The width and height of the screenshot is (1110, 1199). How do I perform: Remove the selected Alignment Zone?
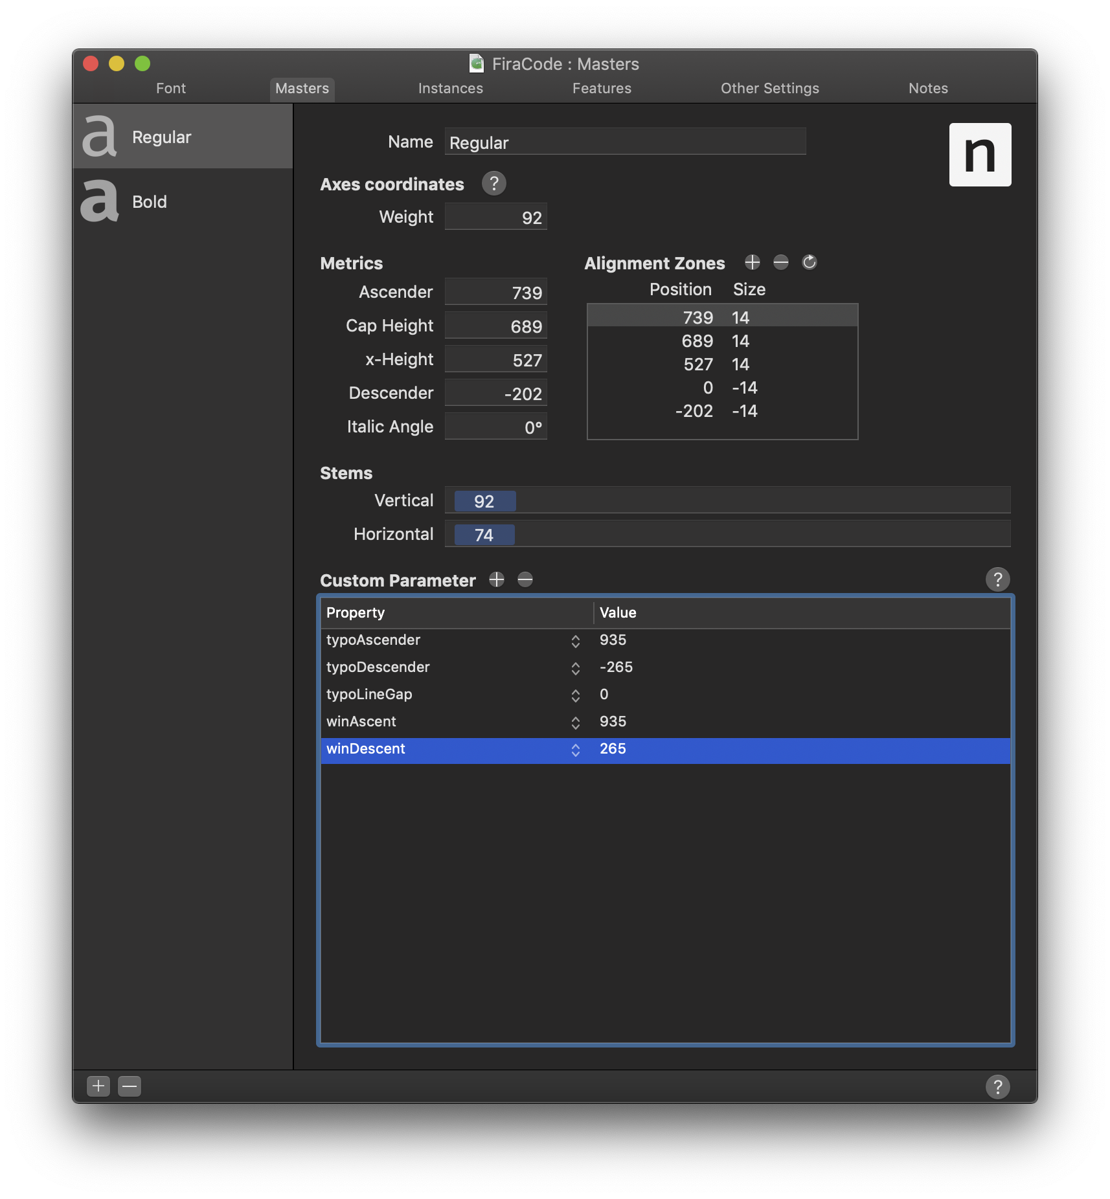[780, 262]
